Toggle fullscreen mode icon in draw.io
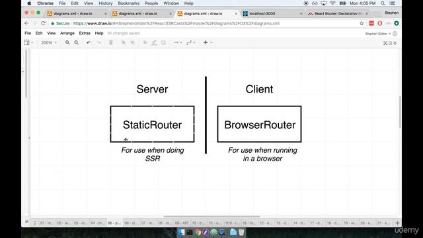This screenshot has height=238, width=423. [385, 43]
